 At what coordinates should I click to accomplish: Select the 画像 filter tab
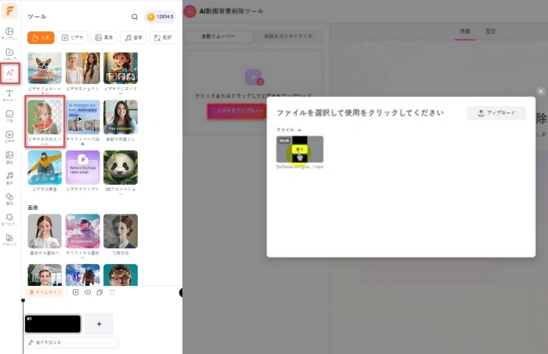[x=104, y=38]
